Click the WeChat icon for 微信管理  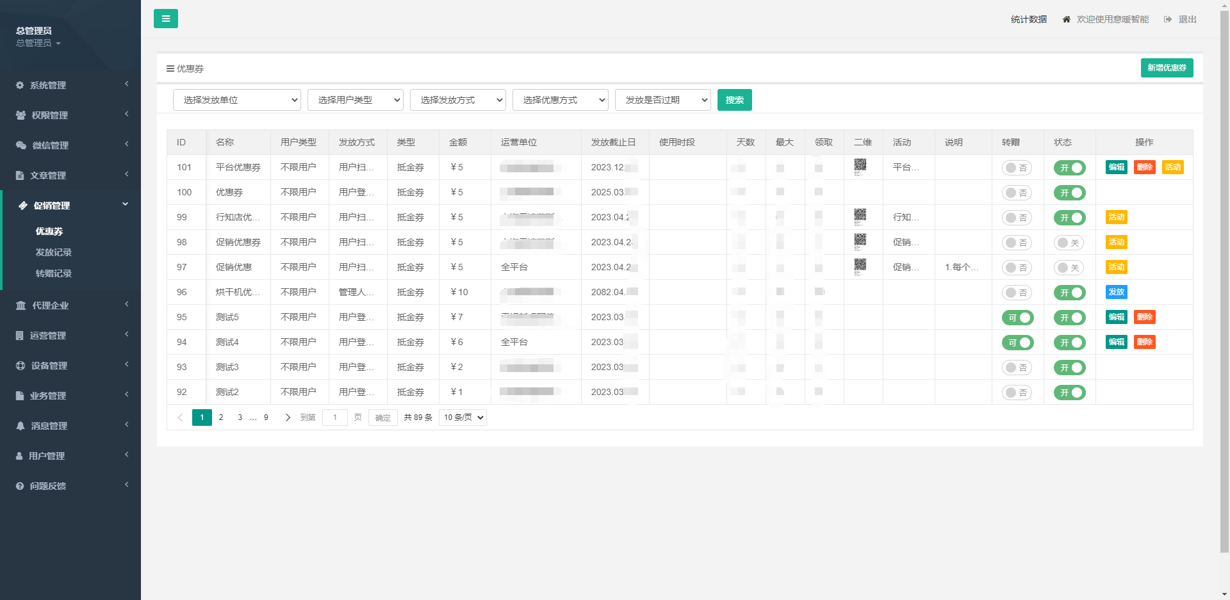pos(20,145)
